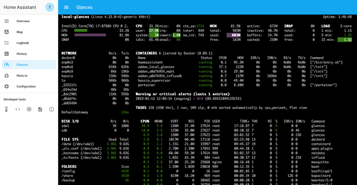Open Logbook from the sidebar

(x=29, y=43)
